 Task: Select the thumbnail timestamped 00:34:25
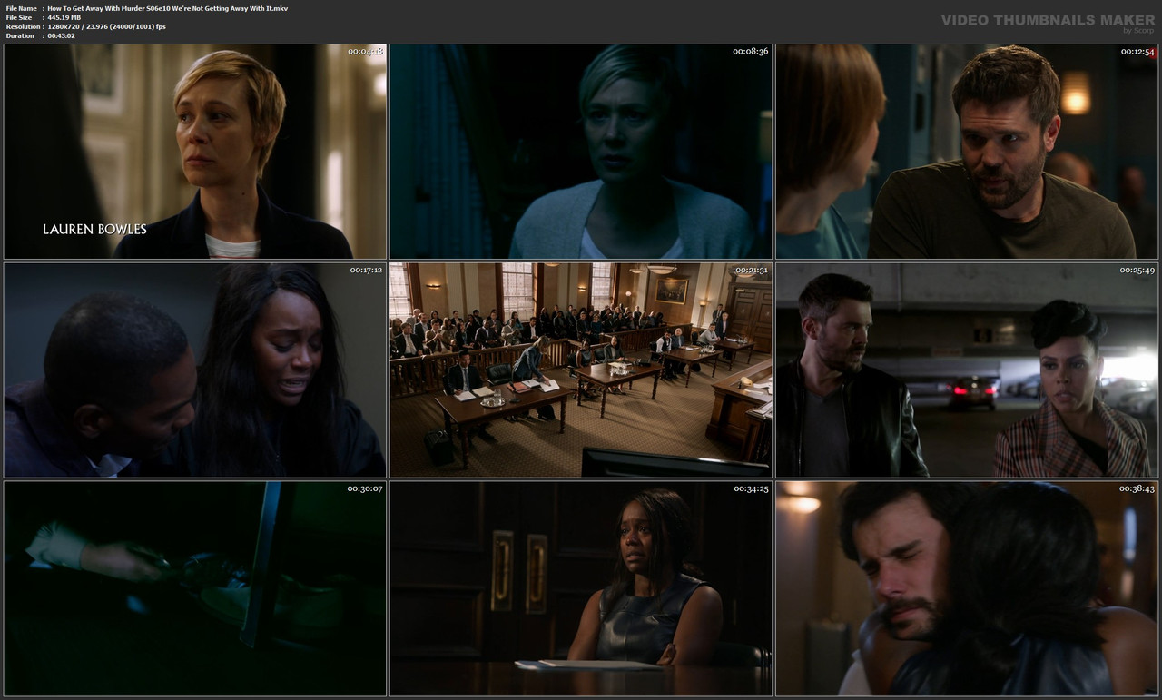(x=581, y=588)
